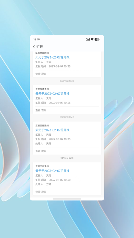Open 查看详情 in the card with 处理人 方式
This screenshot has width=134, height=238.
pyautogui.click(x=41, y=192)
